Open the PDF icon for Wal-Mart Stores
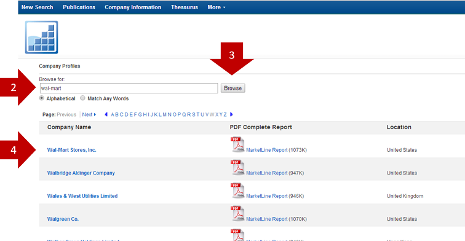Image resolution: width=465 pixels, height=241 pixels. 237,144
